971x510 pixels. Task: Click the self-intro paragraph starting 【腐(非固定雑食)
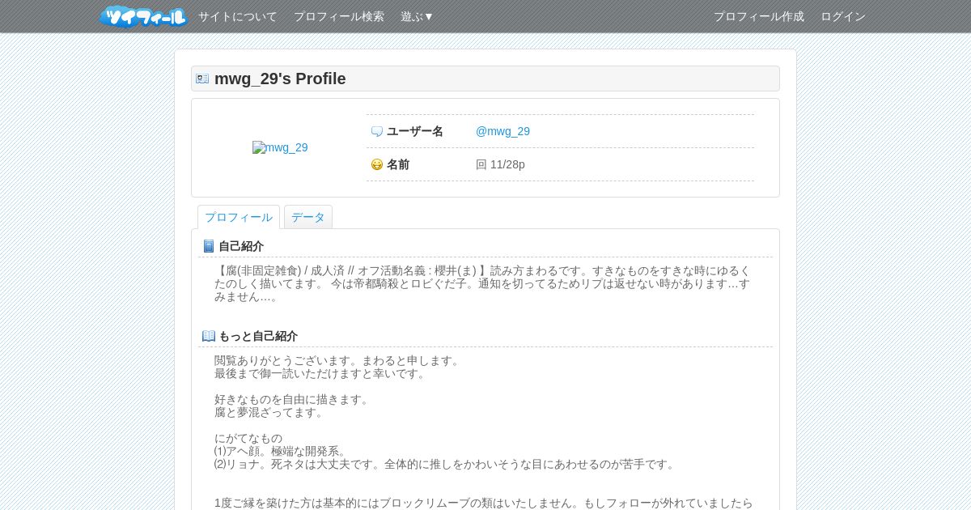click(483, 283)
